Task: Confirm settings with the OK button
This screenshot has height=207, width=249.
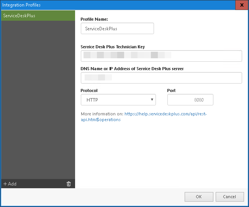Action: pyautogui.click(x=199, y=197)
